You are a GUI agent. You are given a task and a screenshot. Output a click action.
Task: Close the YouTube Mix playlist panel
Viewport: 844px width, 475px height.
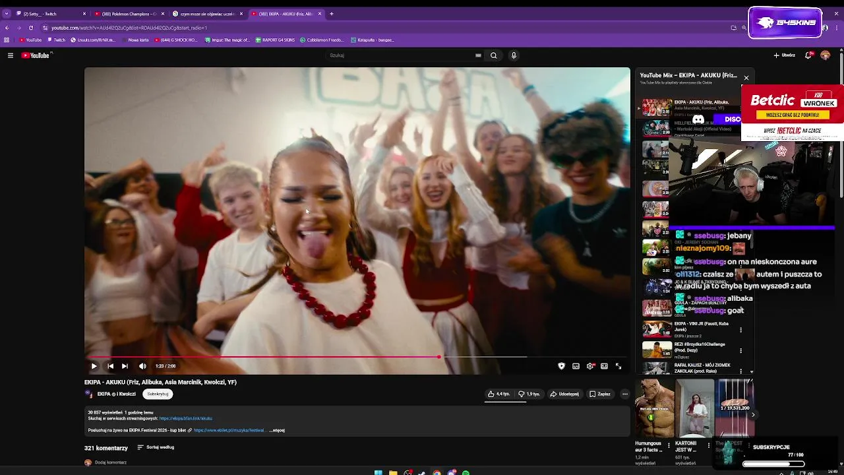tap(746, 78)
